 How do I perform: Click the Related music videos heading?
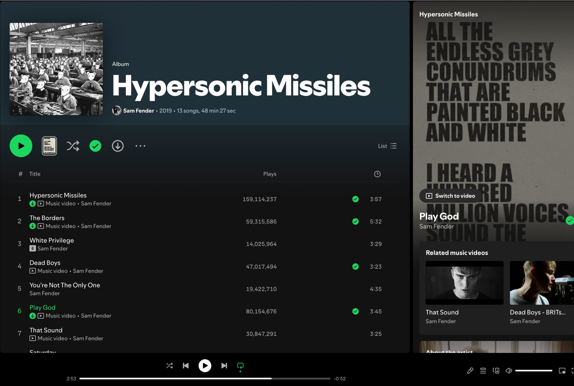pos(457,253)
